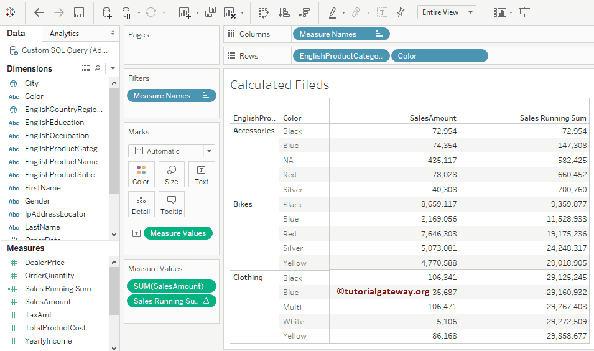Switch to the Analytics tab
This screenshot has width=594, height=351.
[x=65, y=33]
